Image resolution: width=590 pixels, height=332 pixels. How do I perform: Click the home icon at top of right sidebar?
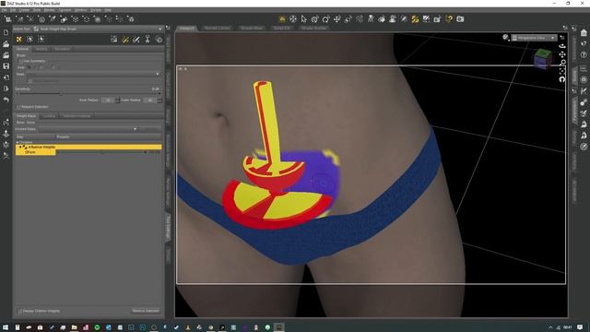click(584, 33)
